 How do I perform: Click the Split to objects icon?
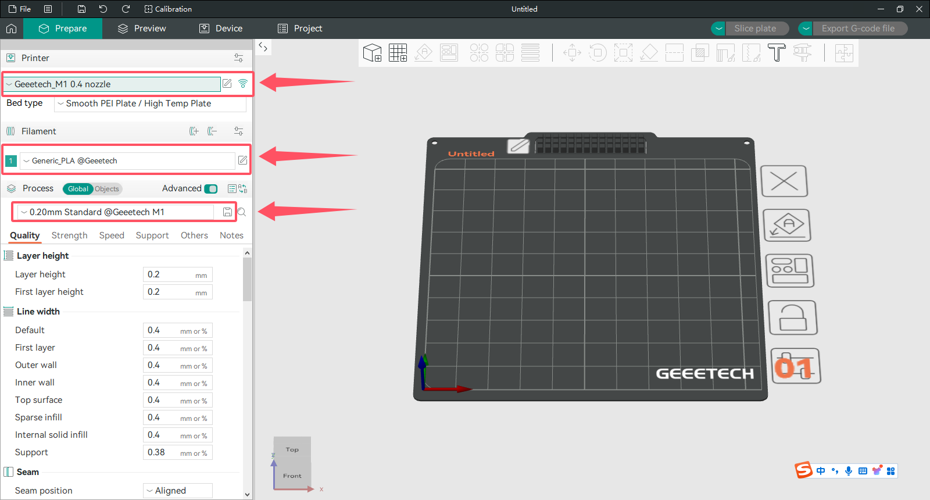point(479,53)
